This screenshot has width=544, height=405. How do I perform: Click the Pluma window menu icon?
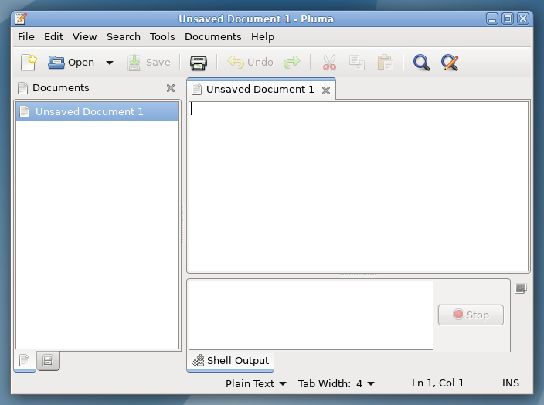tap(21, 19)
